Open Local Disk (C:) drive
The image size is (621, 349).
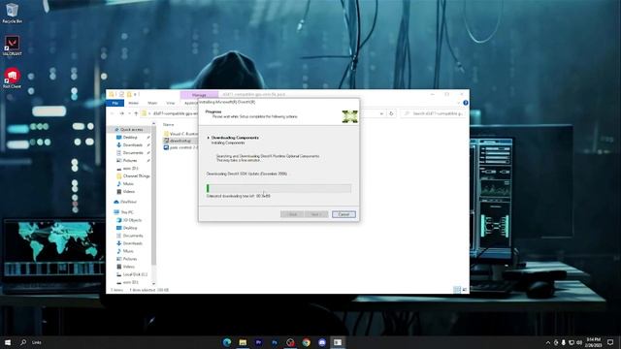pos(135,274)
